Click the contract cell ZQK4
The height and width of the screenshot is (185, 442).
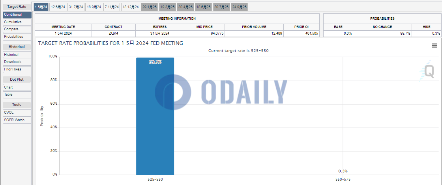coord(113,33)
